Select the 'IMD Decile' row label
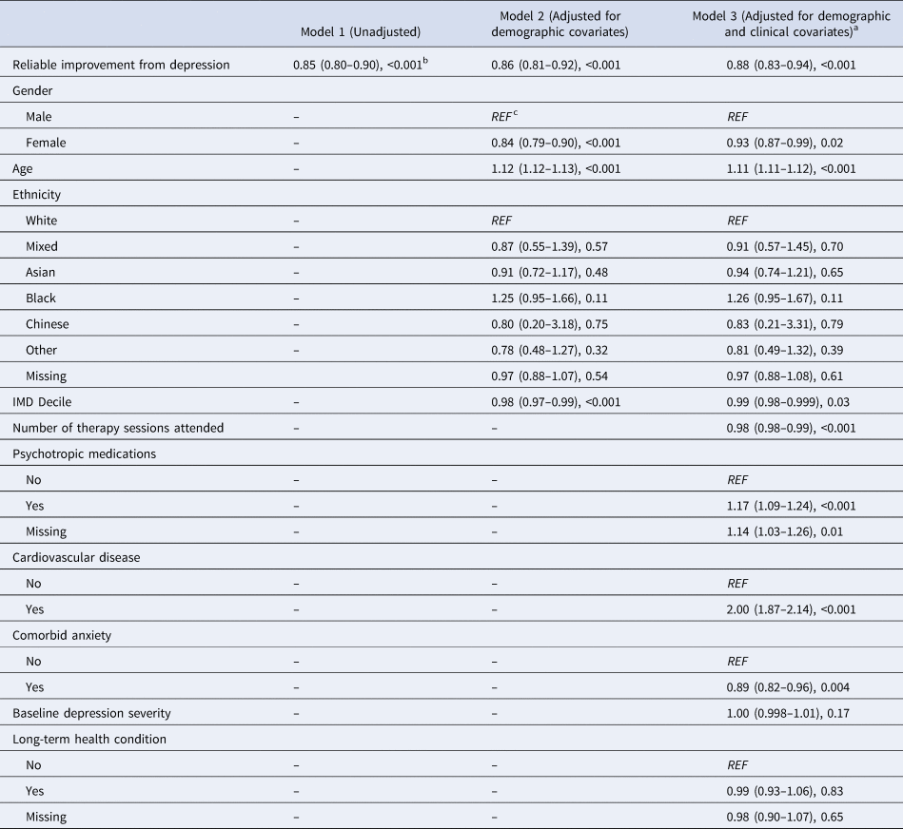 (x=45, y=401)
